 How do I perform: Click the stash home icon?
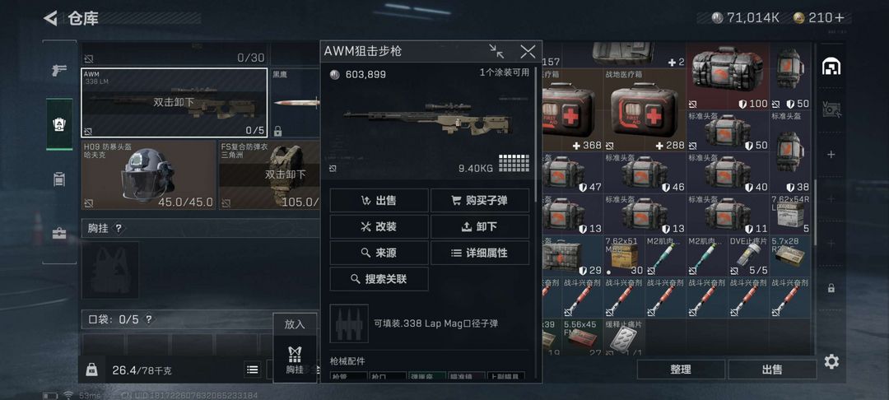[x=831, y=67]
